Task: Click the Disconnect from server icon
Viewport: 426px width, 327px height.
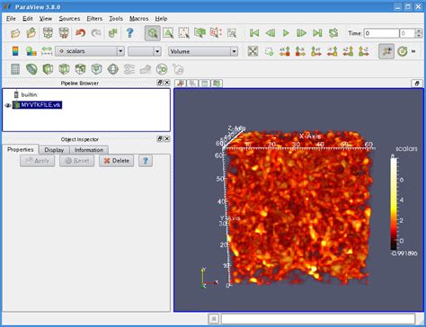Action: point(64,33)
